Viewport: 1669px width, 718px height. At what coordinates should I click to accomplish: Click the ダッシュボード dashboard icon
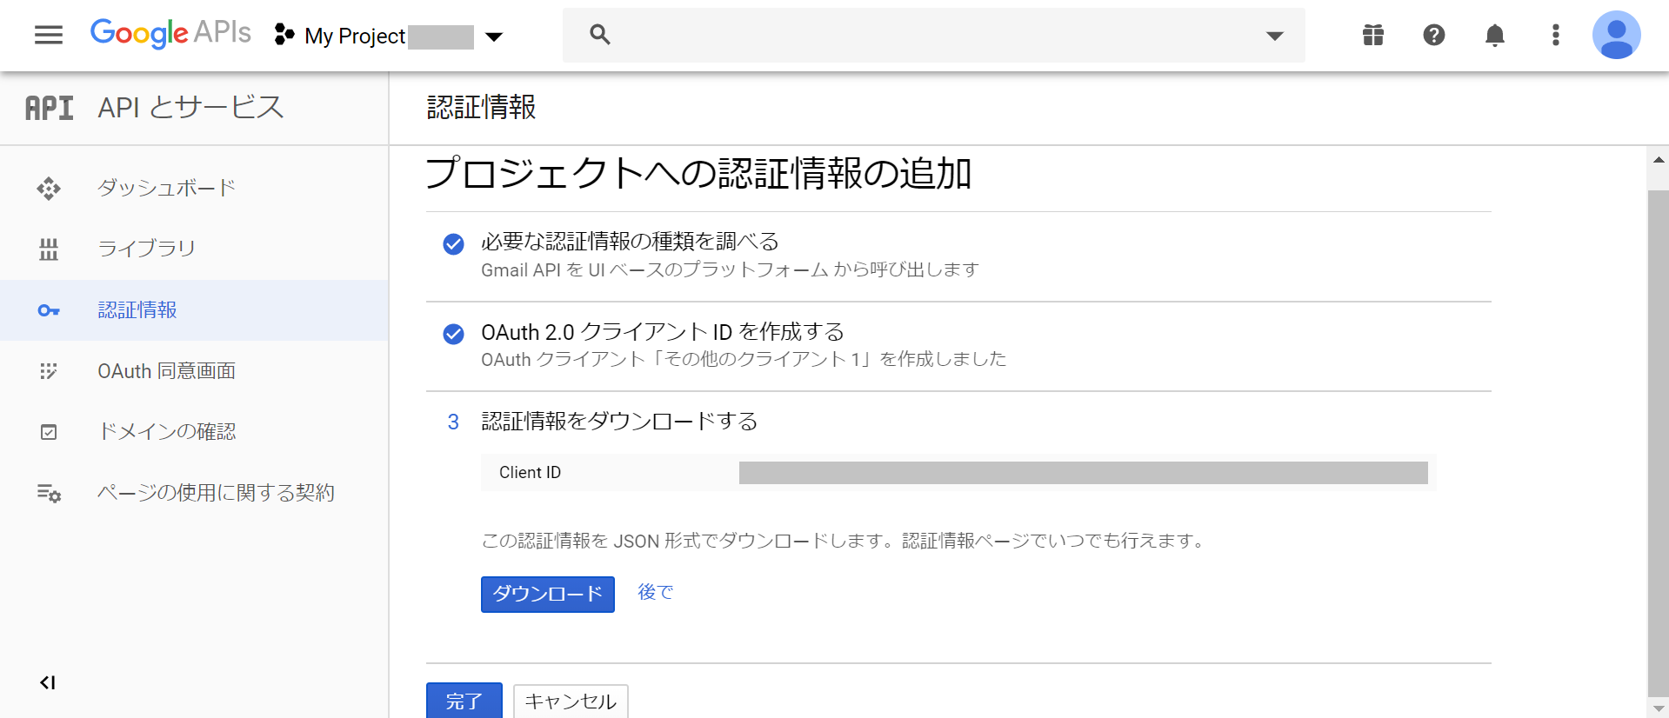click(49, 188)
